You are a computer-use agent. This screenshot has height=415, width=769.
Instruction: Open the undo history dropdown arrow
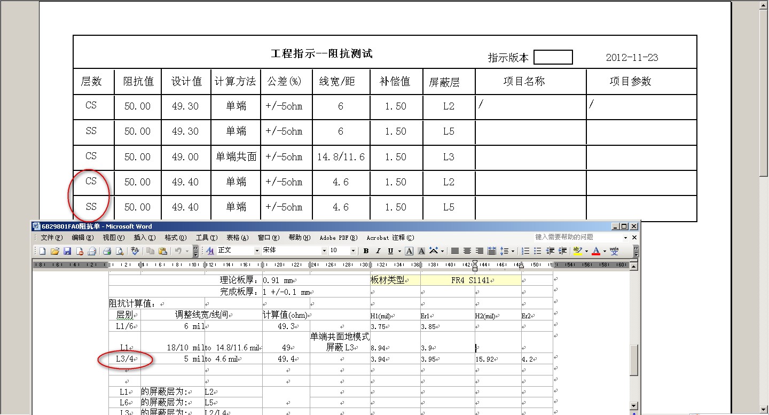point(187,250)
